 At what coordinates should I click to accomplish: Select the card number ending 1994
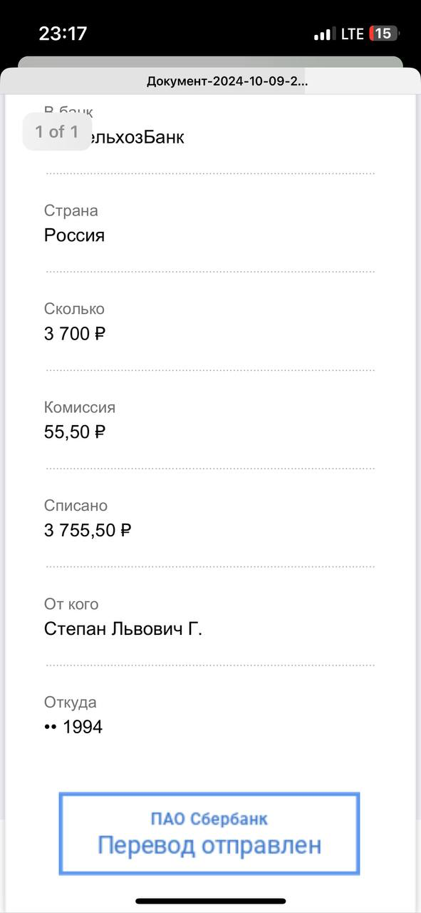pyautogui.click(x=73, y=728)
